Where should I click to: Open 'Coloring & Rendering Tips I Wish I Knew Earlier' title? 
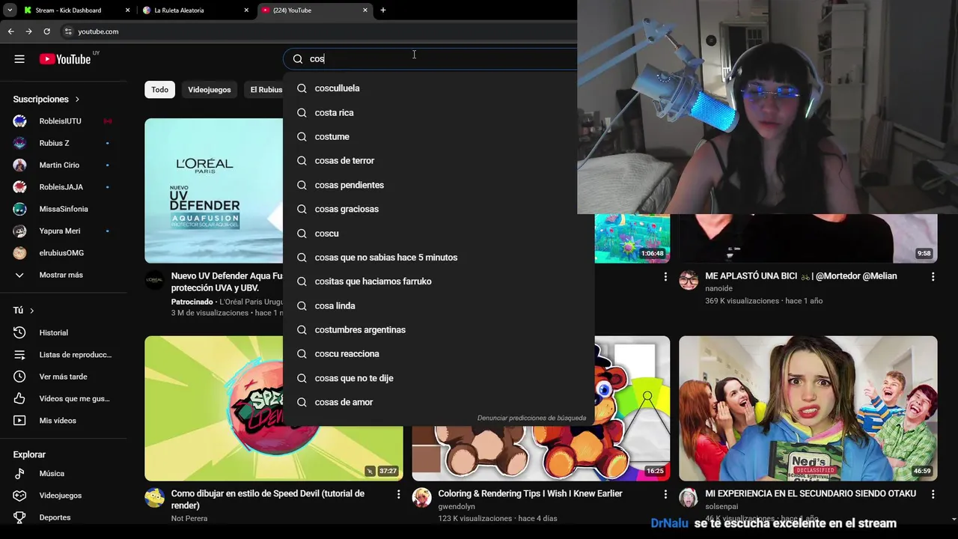pos(530,494)
